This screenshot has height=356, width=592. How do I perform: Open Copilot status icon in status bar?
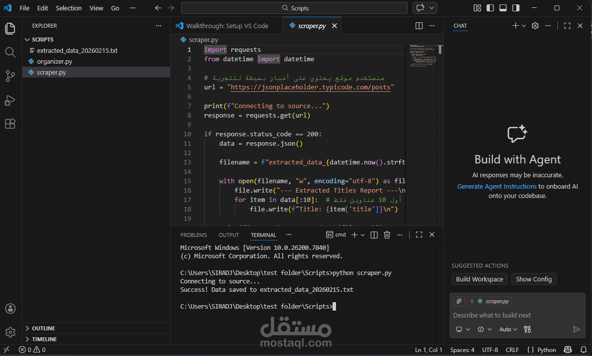(x=567, y=350)
